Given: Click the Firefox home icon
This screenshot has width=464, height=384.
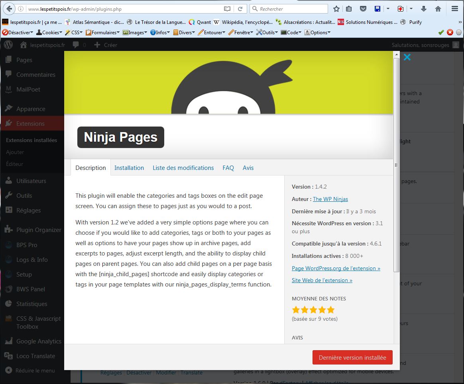Looking at the screenshot, I should click(x=438, y=9).
